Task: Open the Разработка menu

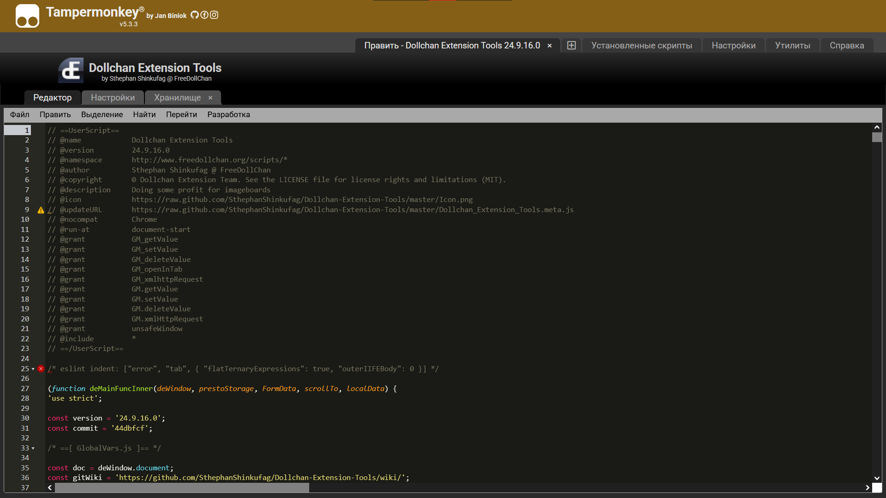Action: tap(228, 114)
